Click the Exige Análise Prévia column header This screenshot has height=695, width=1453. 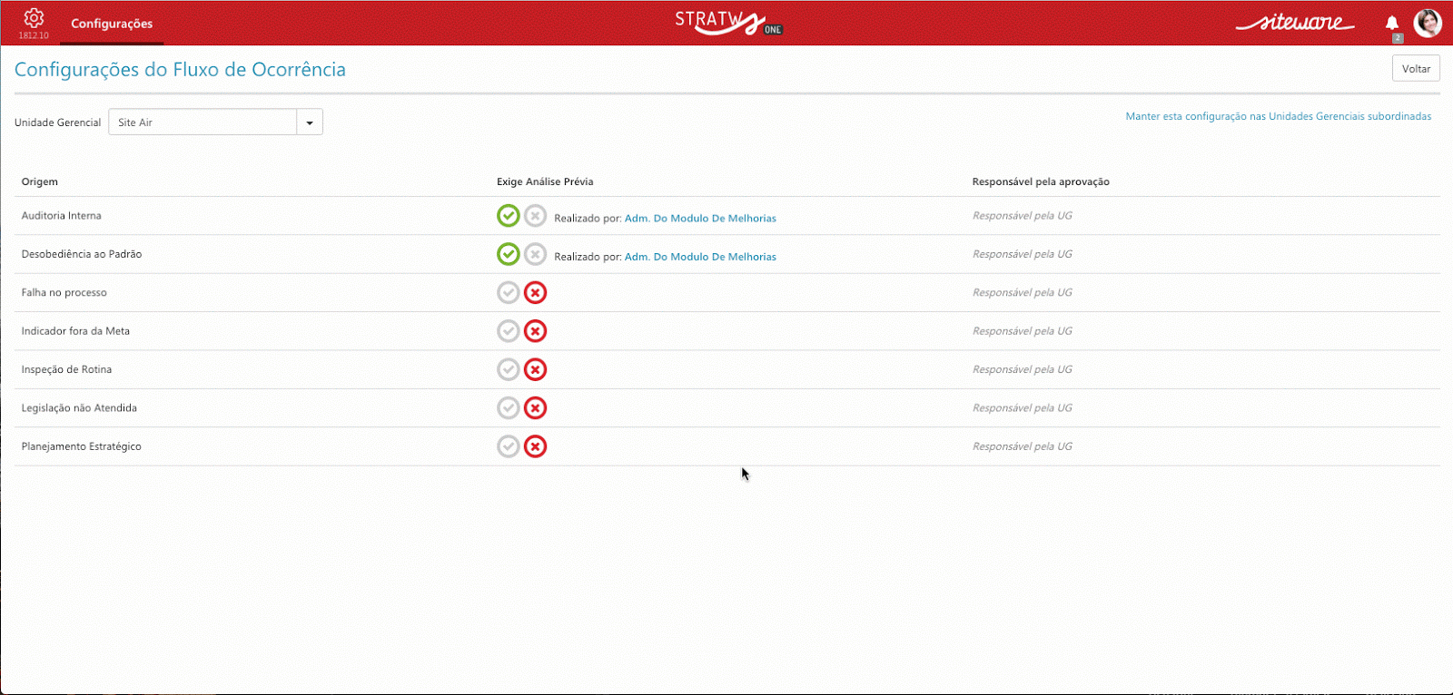(545, 181)
